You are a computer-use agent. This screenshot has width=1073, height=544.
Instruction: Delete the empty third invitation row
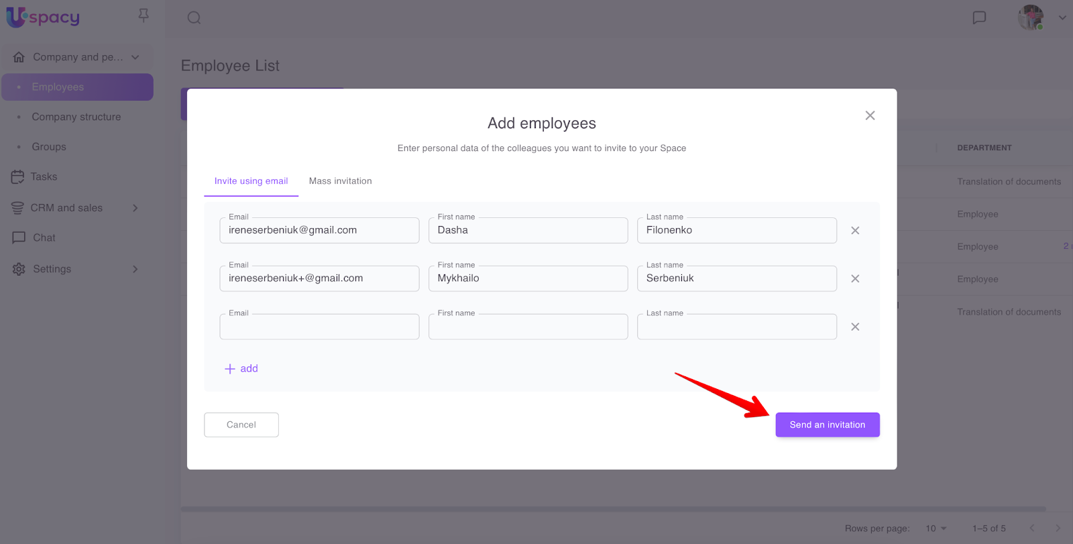(x=855, y=327)
